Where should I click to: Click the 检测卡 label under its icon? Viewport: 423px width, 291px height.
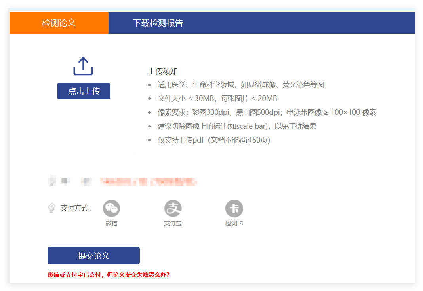(234, 223)
